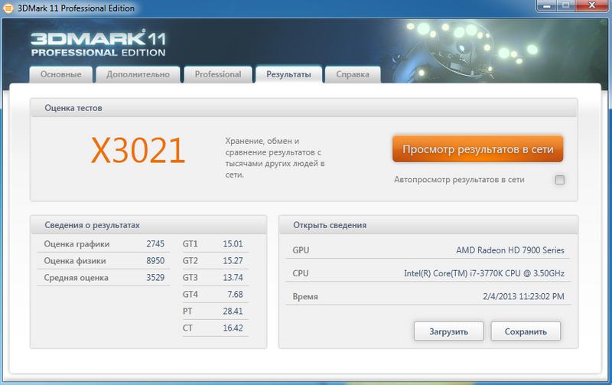
Task: Open the Professional tab
Action: tap(218, 74)
